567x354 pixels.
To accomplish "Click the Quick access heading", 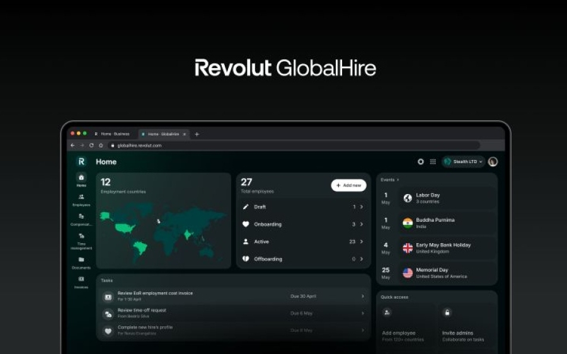I will 394,297.
